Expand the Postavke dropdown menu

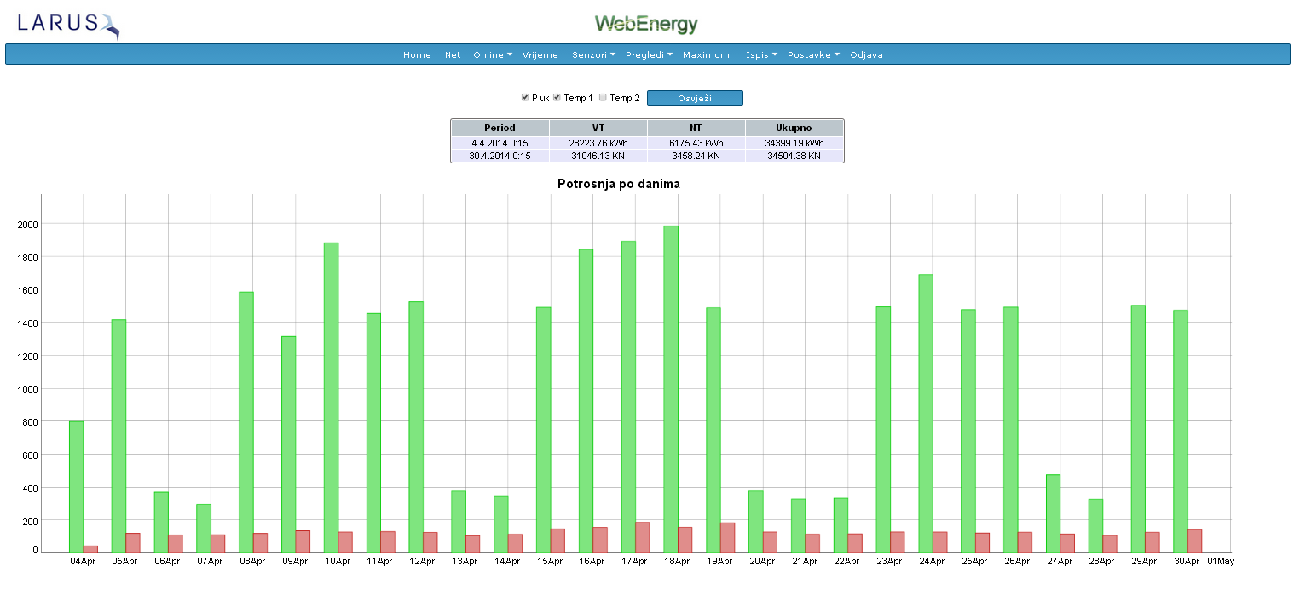(x=813, y=55)
